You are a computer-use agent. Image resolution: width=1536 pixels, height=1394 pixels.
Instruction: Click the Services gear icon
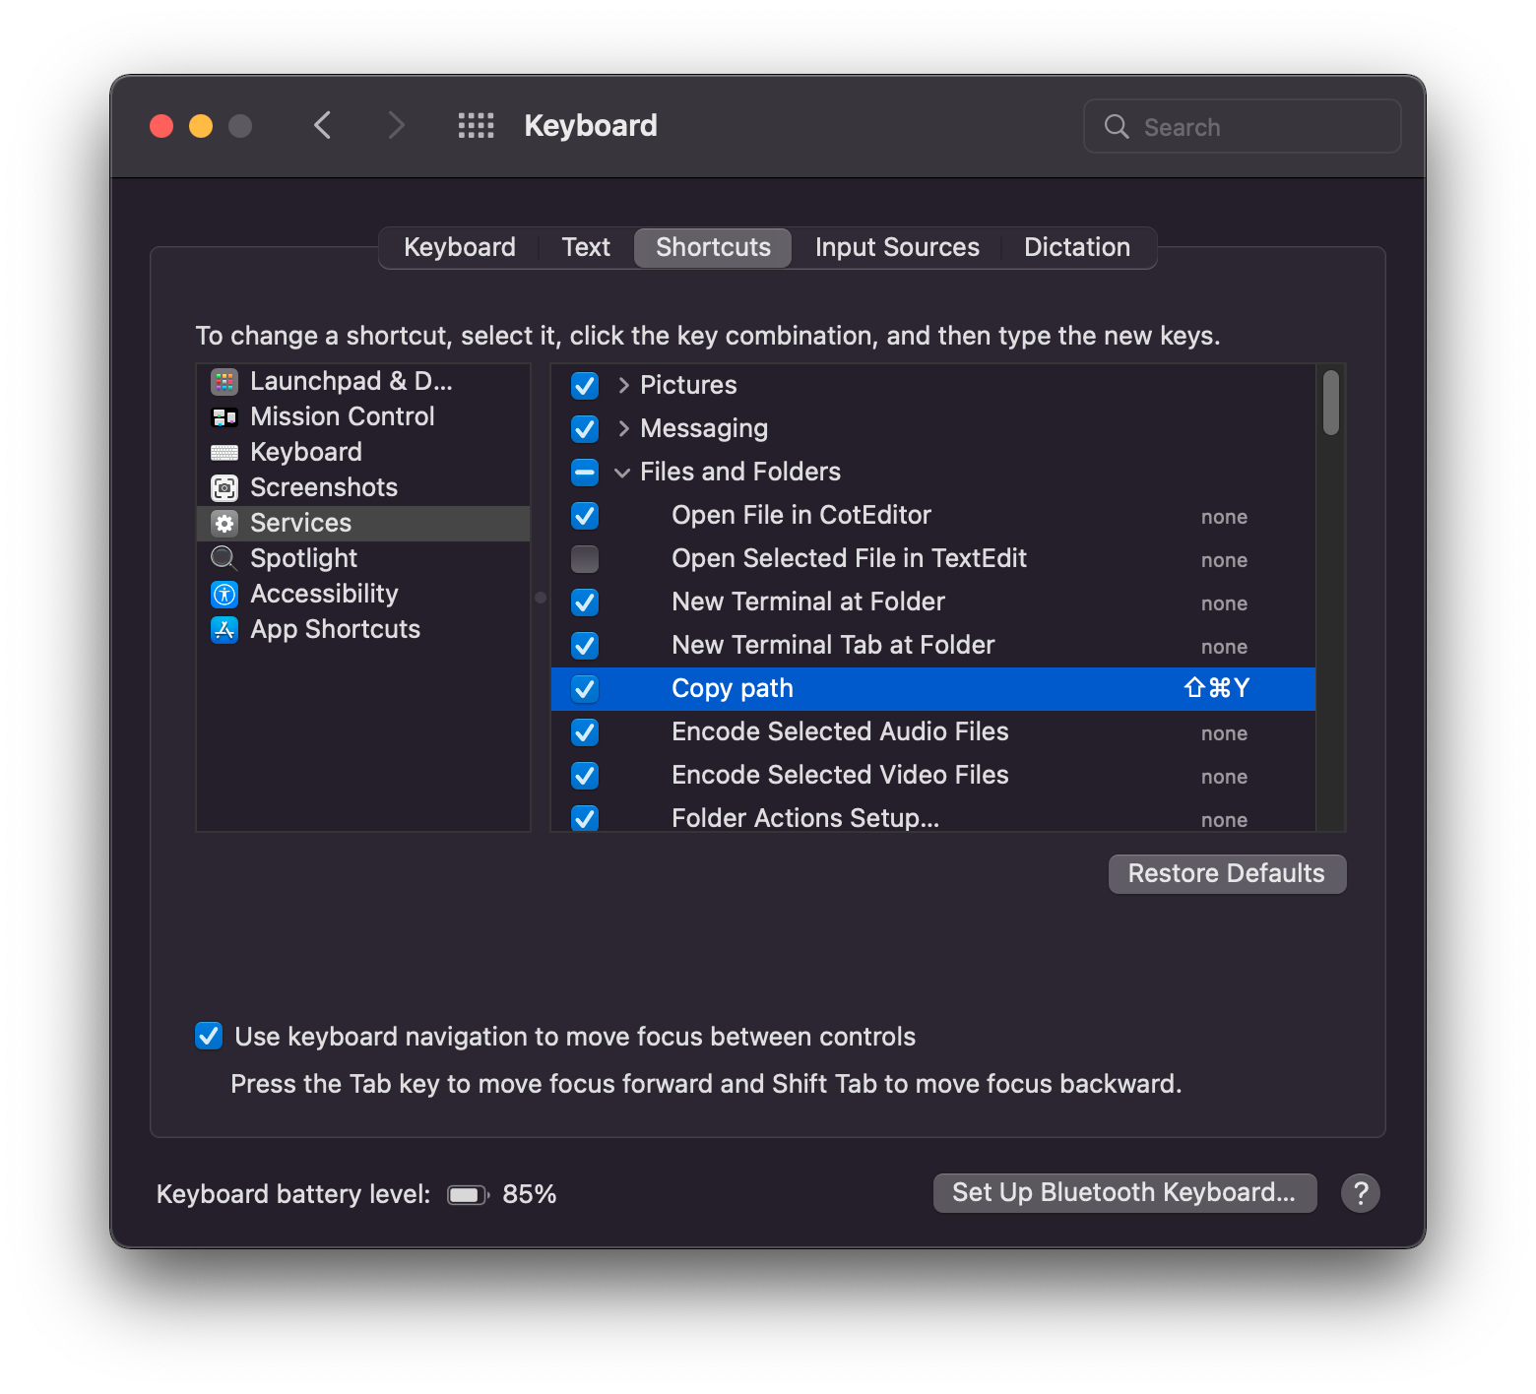click(224, 524)
